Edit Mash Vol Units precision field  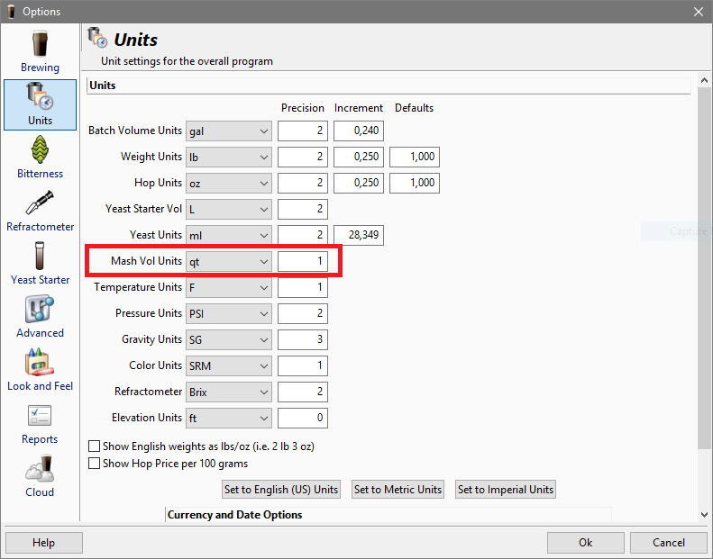(303, 261)
